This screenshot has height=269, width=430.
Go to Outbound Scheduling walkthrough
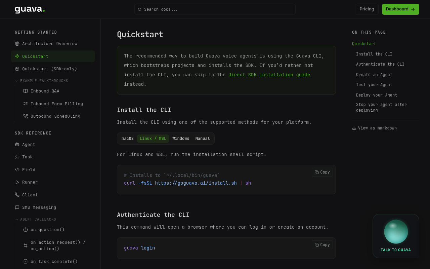coord(57,116)
